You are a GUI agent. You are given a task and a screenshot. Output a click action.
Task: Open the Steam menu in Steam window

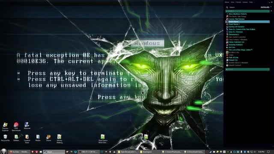pos(227,2)
